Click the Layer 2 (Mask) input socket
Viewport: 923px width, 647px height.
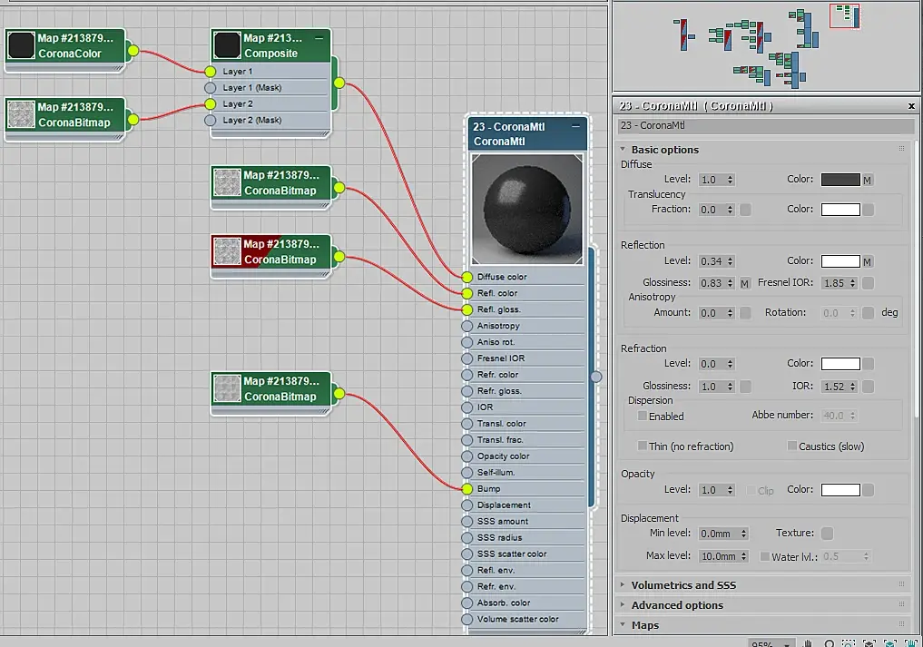click(211, 120)
